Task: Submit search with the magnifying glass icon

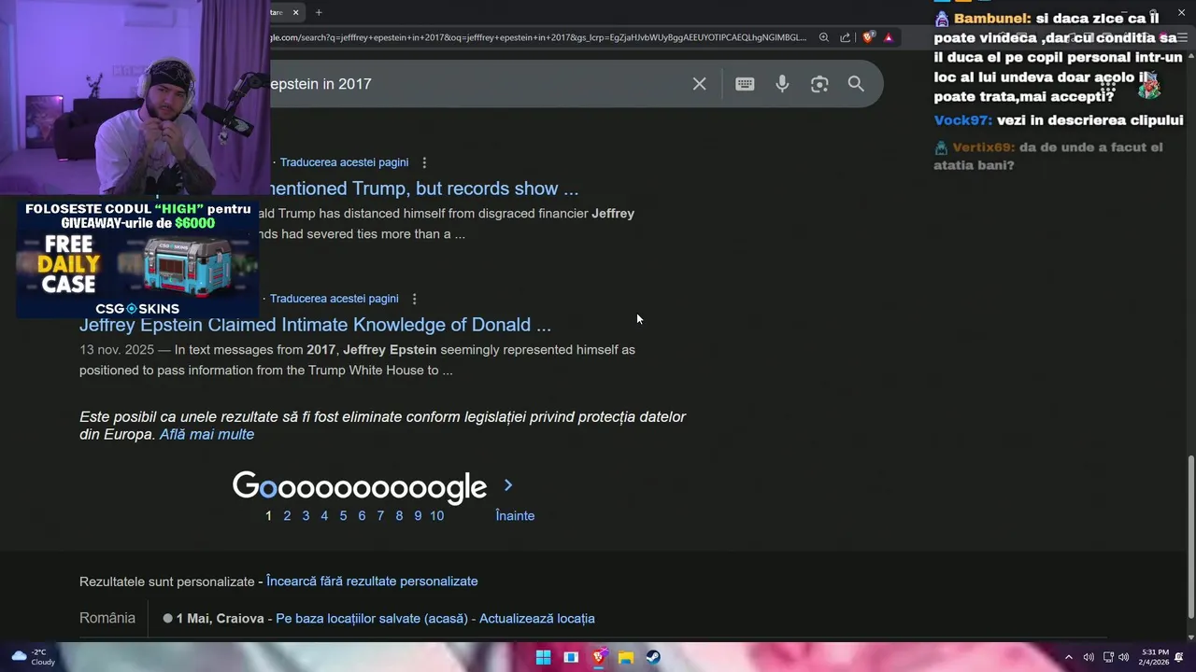Action: pyautogui.click(x=856, y=84)
